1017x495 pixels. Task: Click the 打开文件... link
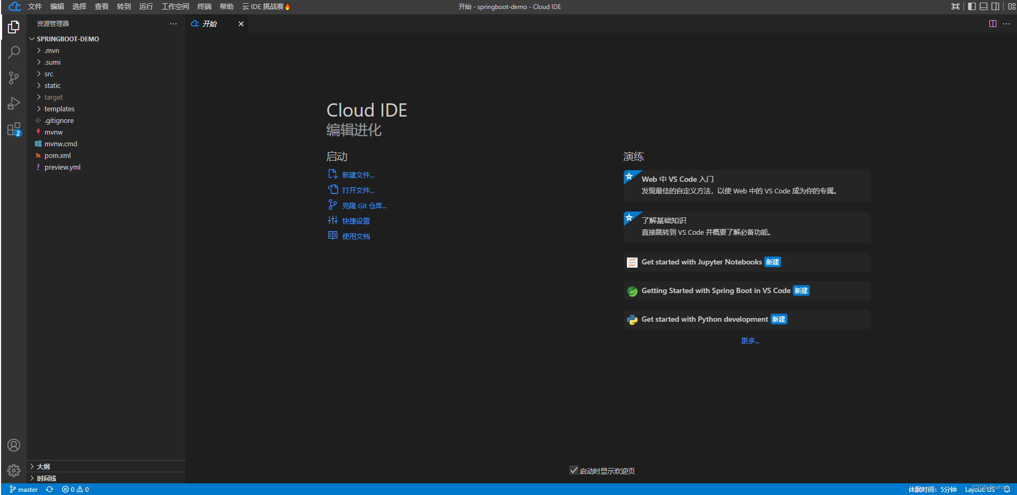(x=351, y=190)
